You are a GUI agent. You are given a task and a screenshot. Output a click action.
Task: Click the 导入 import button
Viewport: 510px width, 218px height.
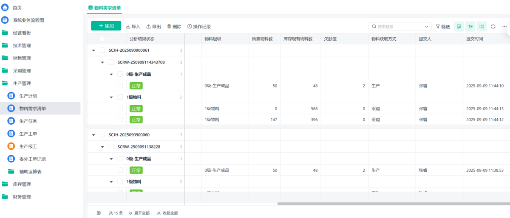pos(133,26)
